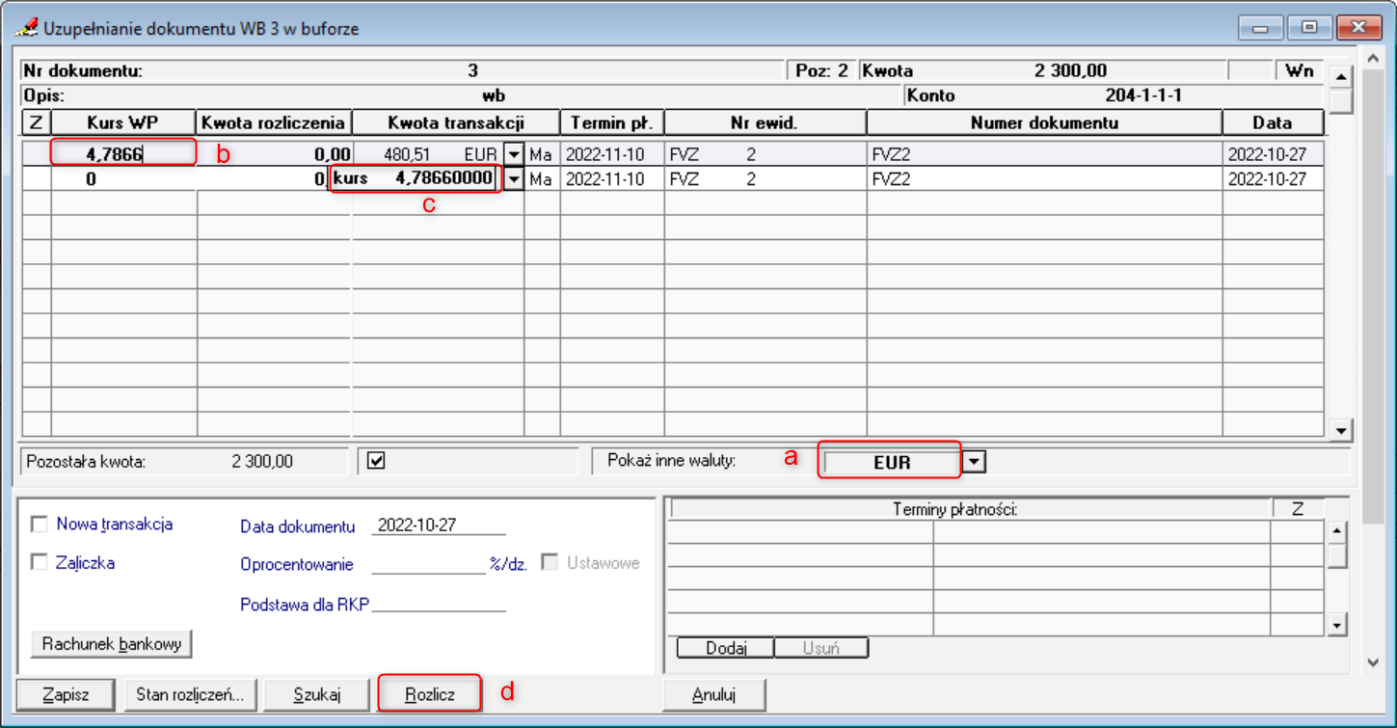This screenshot has height=728, width=1397.
Task: Open dropdown arrow beside kurs 4,78660000
Action: pos(514,179)
